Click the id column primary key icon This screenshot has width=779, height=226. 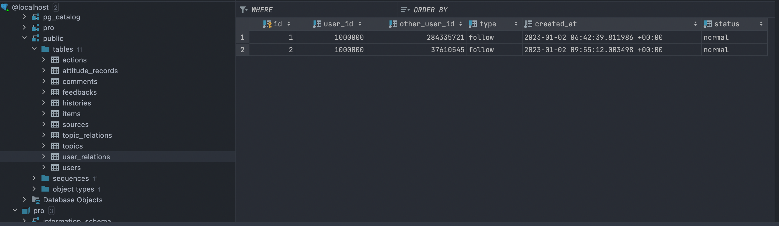[x=267, y=24]
